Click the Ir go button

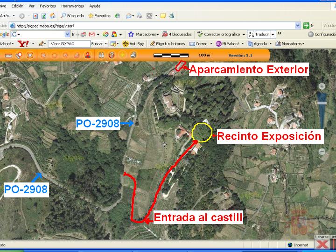(309, 26)
